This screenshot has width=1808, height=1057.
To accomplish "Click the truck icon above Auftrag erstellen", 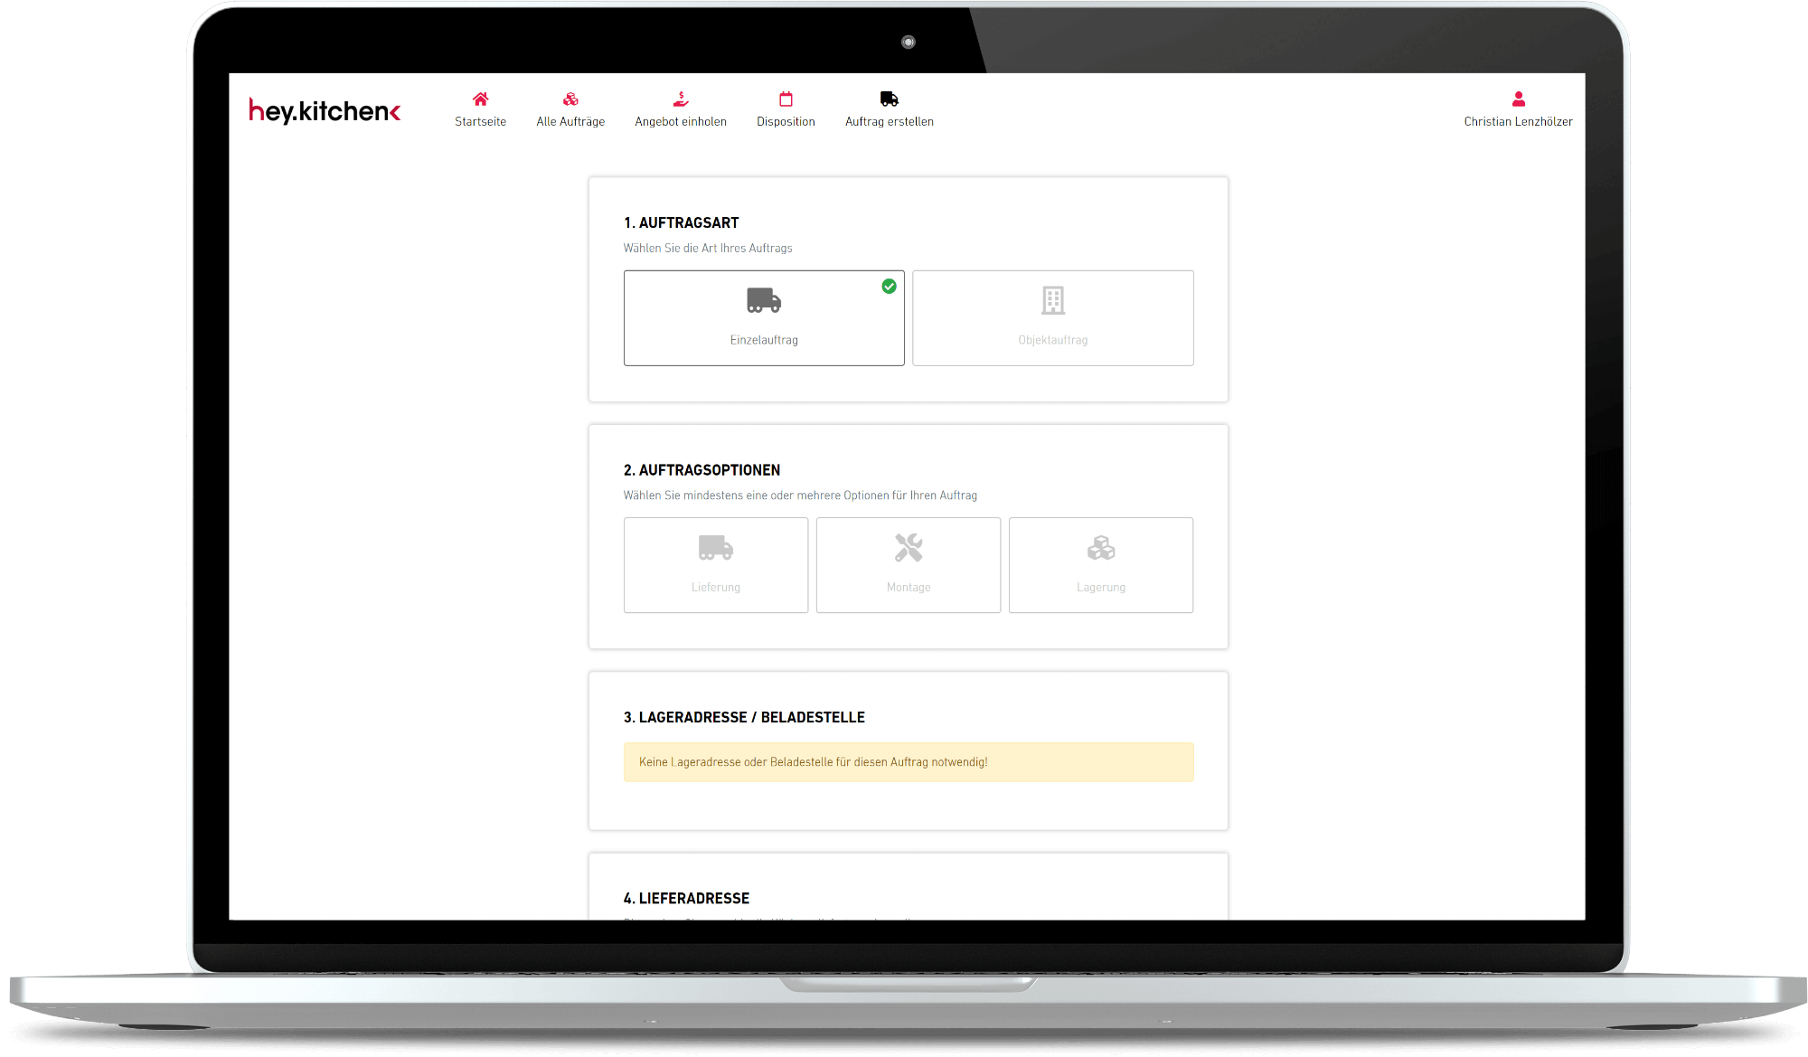I will pos(890,99).
